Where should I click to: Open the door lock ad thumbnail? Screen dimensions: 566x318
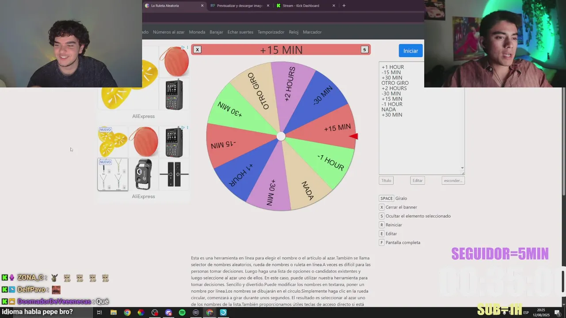[x=174, y=174]
